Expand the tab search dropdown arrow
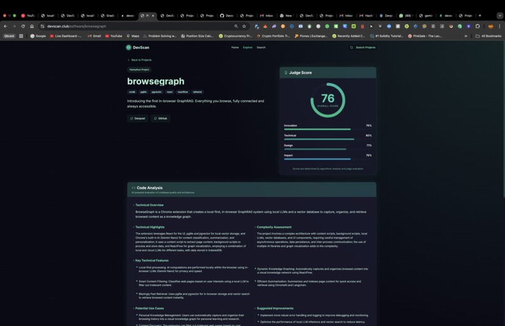 tap(499, 16)
